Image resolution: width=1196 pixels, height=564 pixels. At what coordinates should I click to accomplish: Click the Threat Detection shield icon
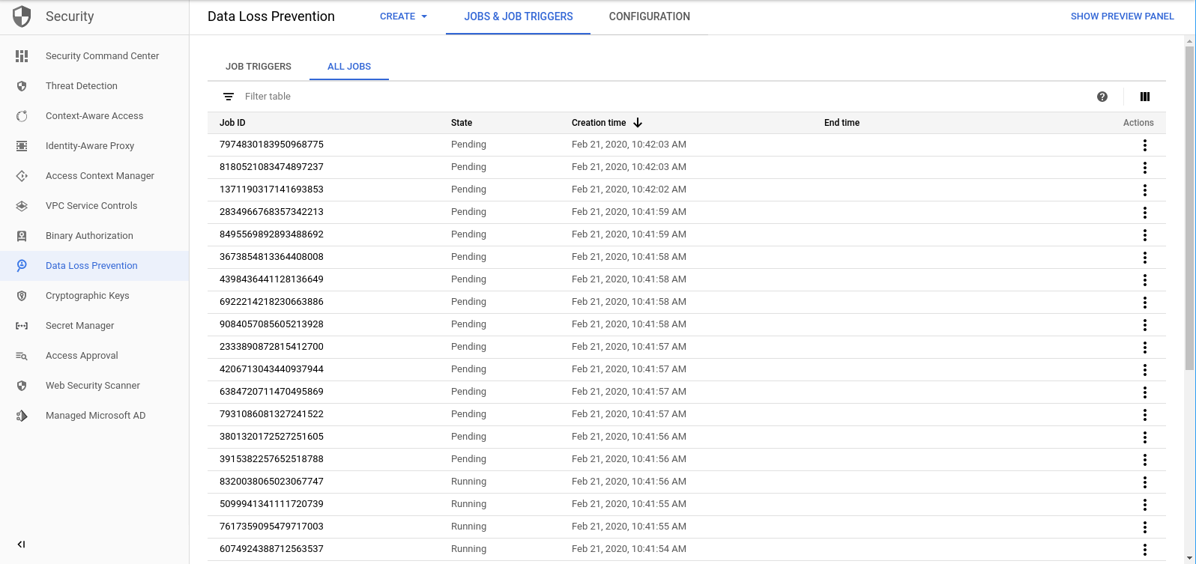[x=22, y=86]
